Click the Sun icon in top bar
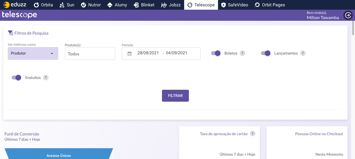The width and height of the screenshot is (355, 159). (62, 5)
